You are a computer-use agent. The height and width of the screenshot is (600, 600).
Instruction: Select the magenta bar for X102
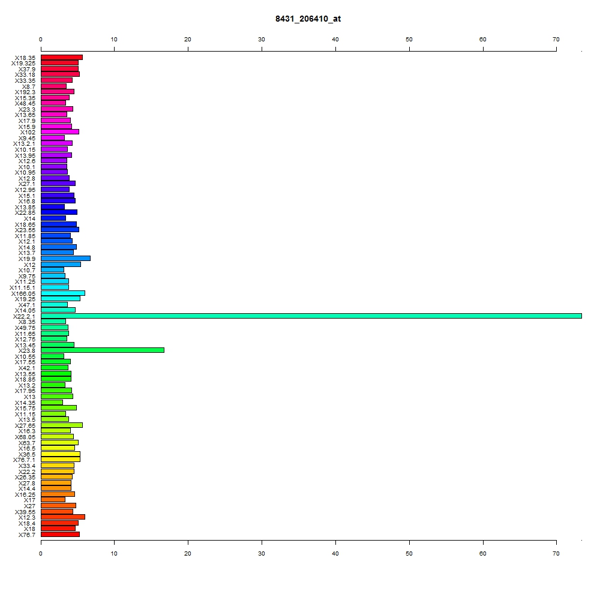pos(59,131)
